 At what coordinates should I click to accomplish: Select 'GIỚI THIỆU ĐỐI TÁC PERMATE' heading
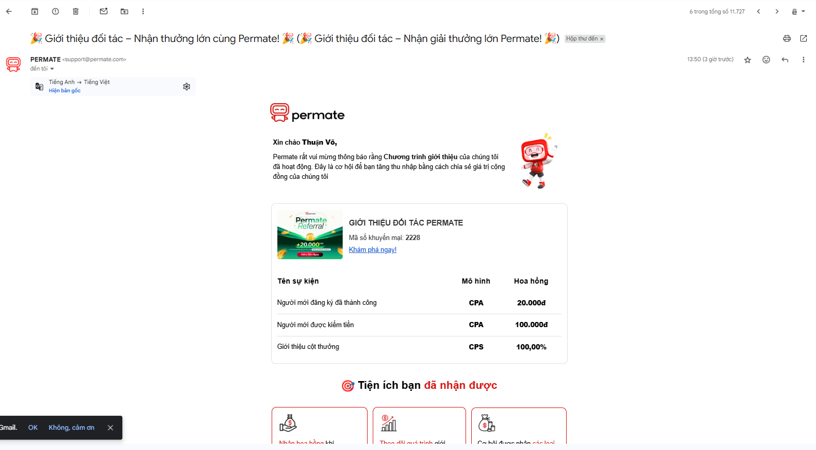[x=406, y=223]
